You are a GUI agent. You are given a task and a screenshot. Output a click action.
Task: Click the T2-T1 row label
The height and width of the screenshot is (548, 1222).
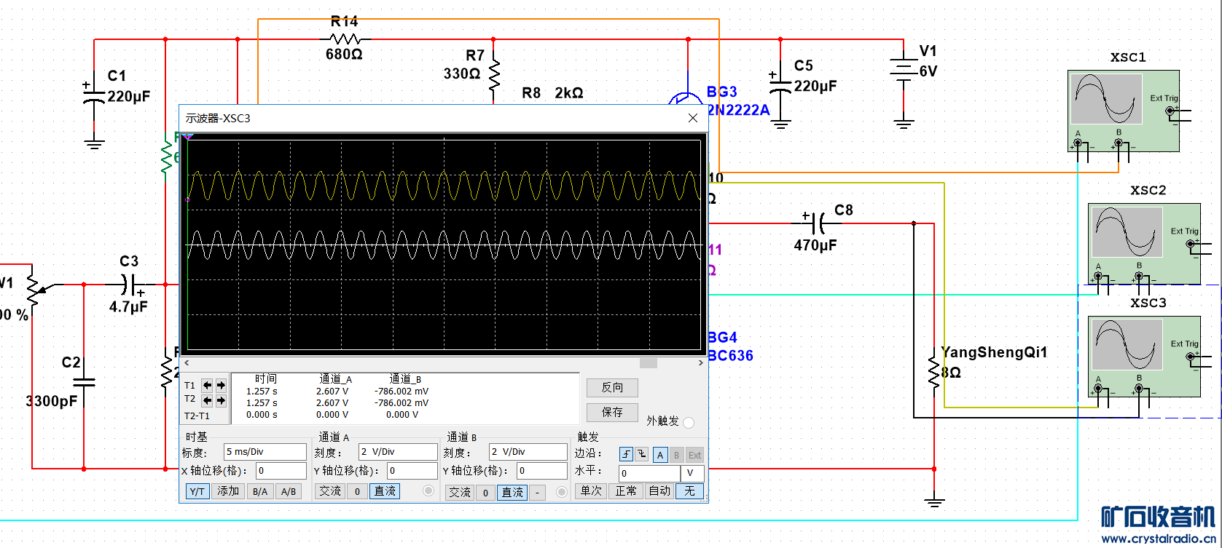click(x=197, y=416)
